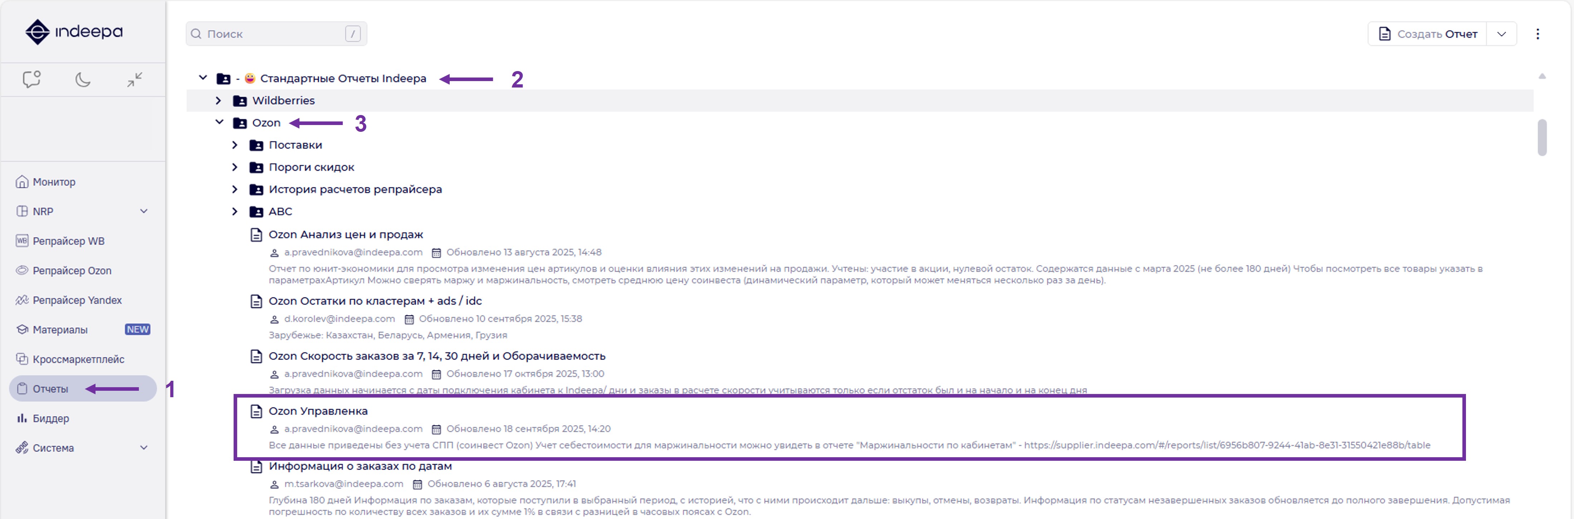This screenshot has height=519, width=1574.
Task: Collapse sidebar using the arrows icon
Action: [135, 79]
